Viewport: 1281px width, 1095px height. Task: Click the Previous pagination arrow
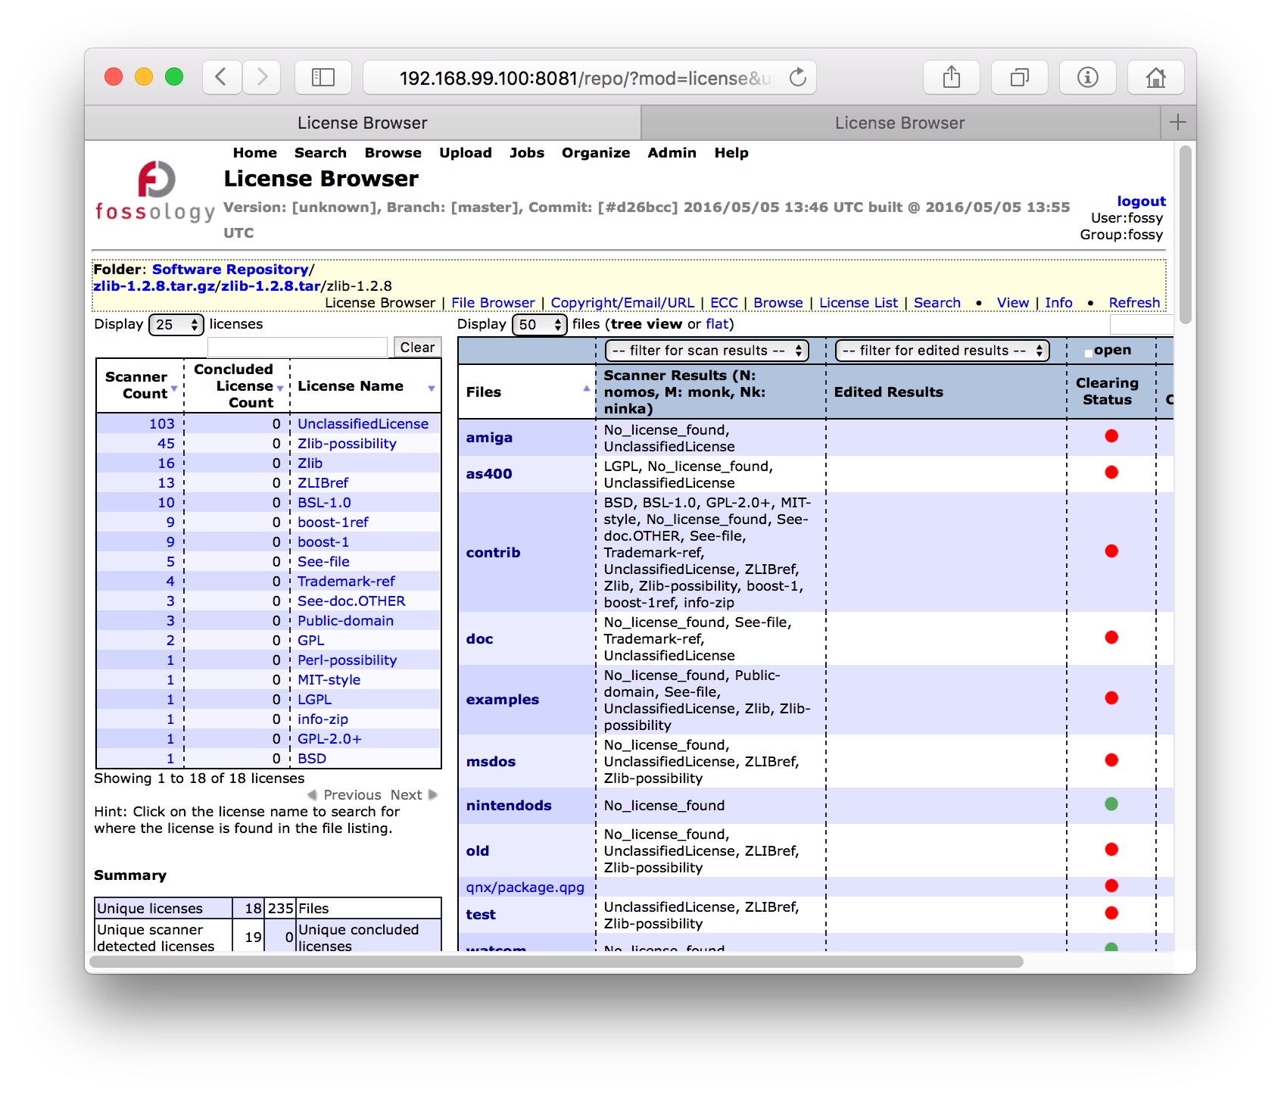[x=311, y=794]
